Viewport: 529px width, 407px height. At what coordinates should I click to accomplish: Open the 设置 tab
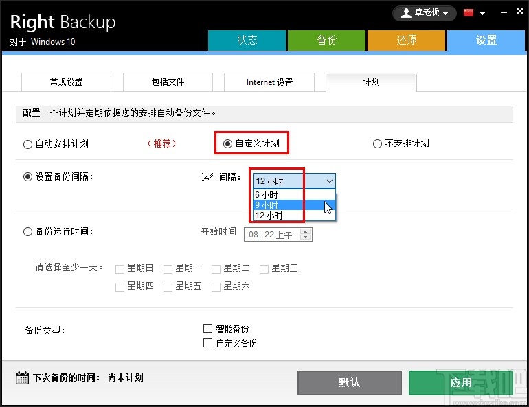click(x=486, y=40)
